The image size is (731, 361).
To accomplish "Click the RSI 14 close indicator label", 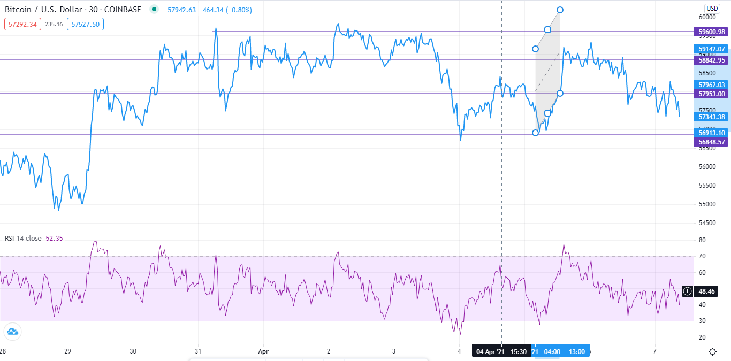I will [x=23, y=238].
